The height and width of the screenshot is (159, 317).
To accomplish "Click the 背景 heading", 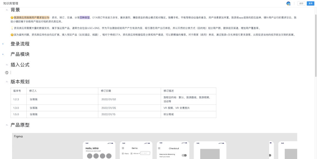I will coord(15,10).
